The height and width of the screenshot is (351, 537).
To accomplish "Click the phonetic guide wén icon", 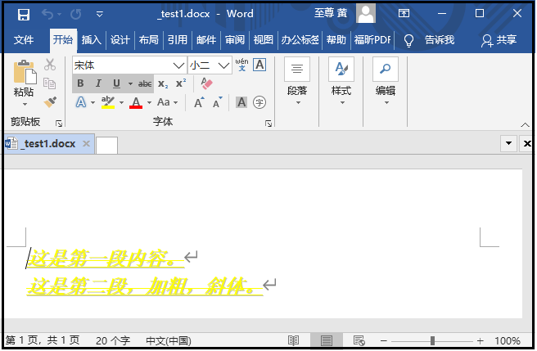I will [241, 65].
